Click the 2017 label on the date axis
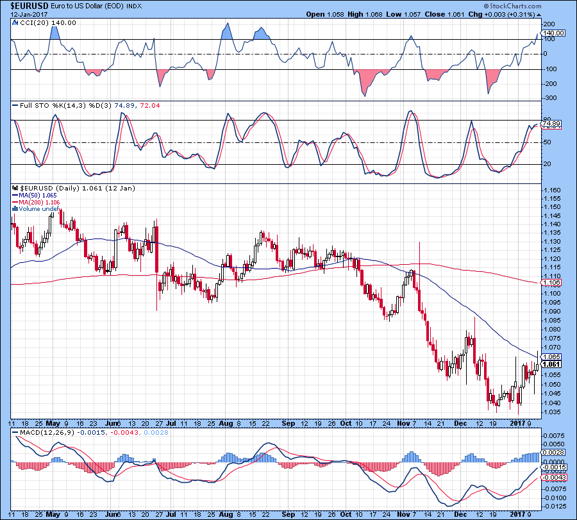 (517, 424)
